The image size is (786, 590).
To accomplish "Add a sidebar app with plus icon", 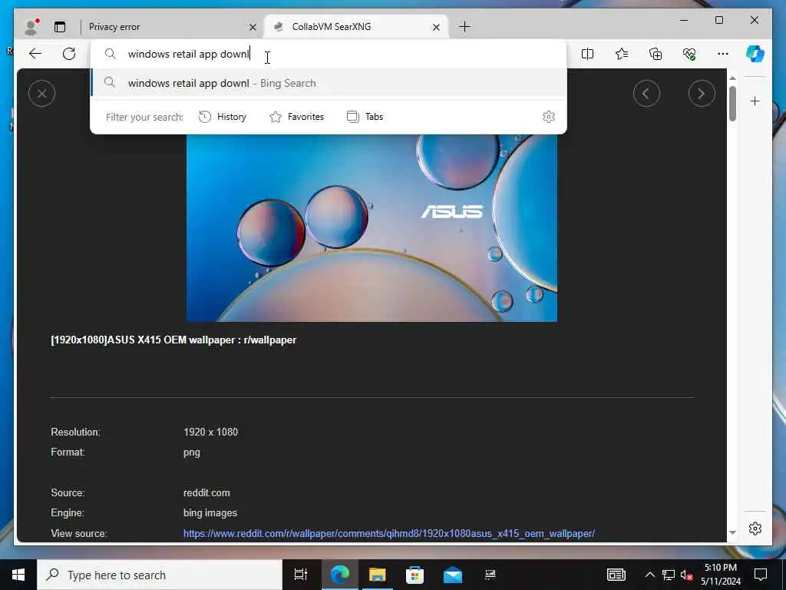I will click(x=755, y=101).
